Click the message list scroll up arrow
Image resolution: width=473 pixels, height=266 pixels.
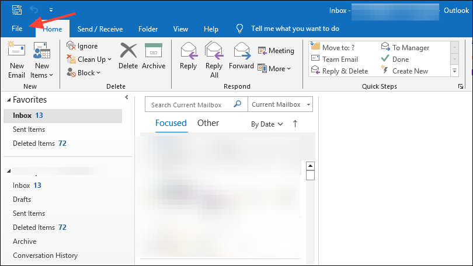point(310,166)
